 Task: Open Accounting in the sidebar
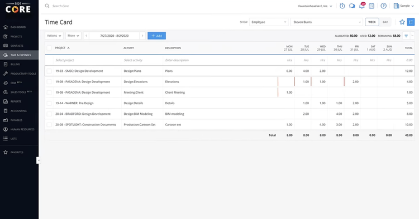click(x=18, y=111)
